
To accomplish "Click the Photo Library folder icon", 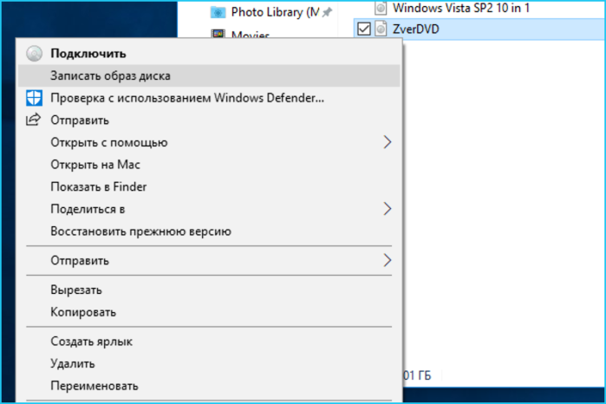I will pos(218,12).
